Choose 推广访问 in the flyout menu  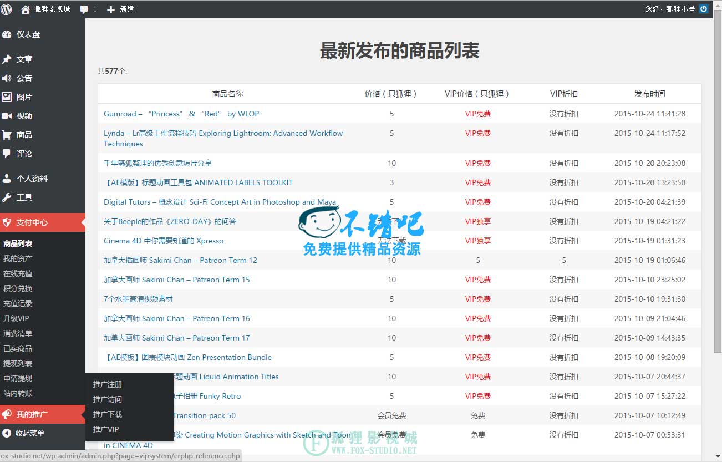point(108,399)
